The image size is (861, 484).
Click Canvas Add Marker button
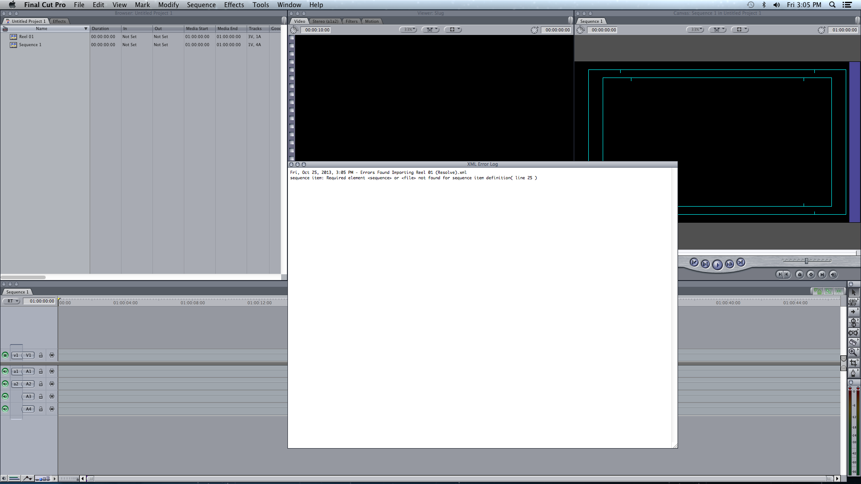pos(800,274)
